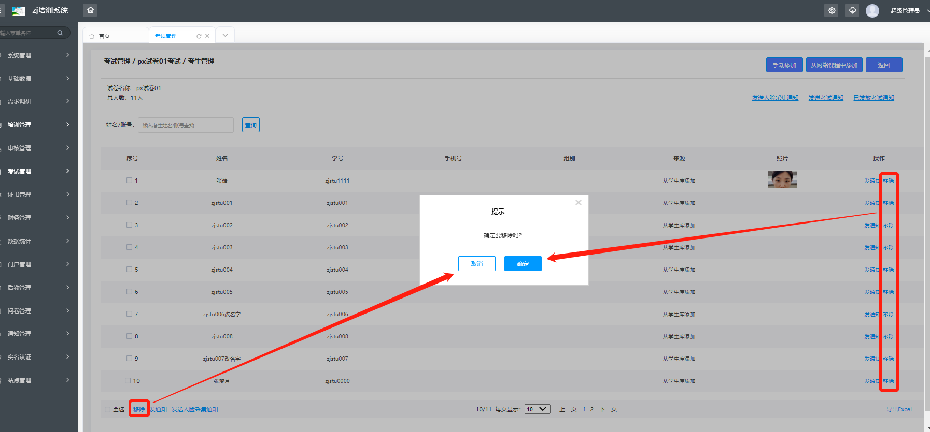This screenshot has width=930, height=432.
Task: Click 移除 for the zjstu0000 row
Action: coord(889,381)
